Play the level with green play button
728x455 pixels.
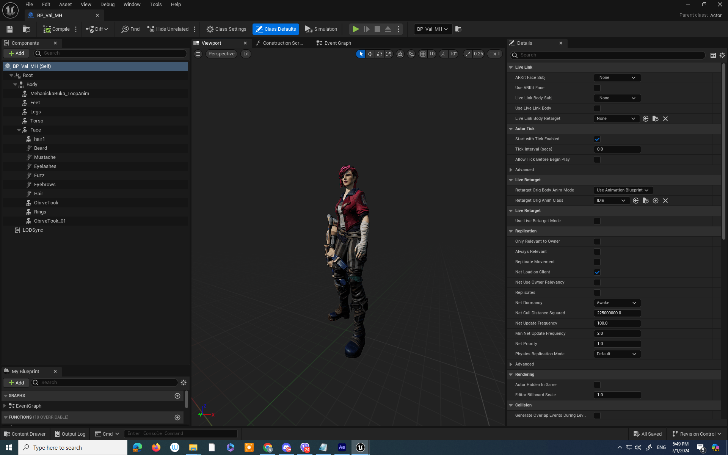click(356, 29)
